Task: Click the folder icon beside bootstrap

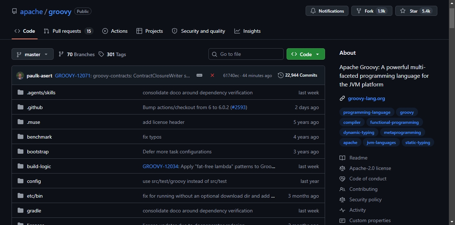Action: pos(21,152)
